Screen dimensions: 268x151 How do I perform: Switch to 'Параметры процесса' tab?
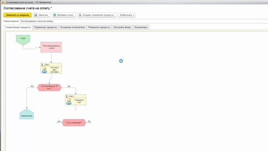[x=46, y=27]
